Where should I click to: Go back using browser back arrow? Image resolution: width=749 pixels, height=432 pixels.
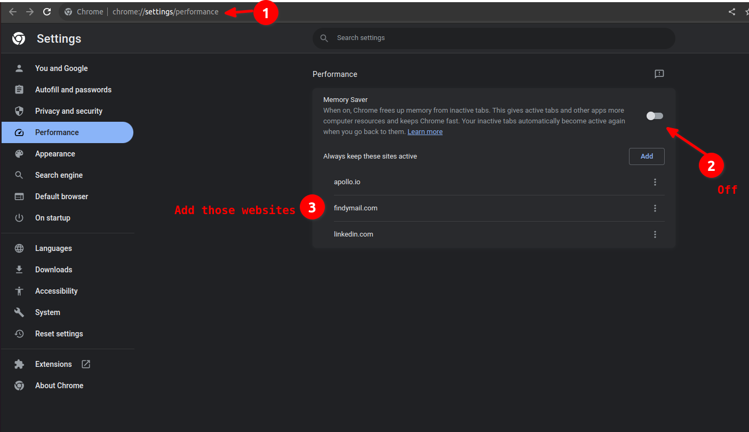[x=13, y=12]
